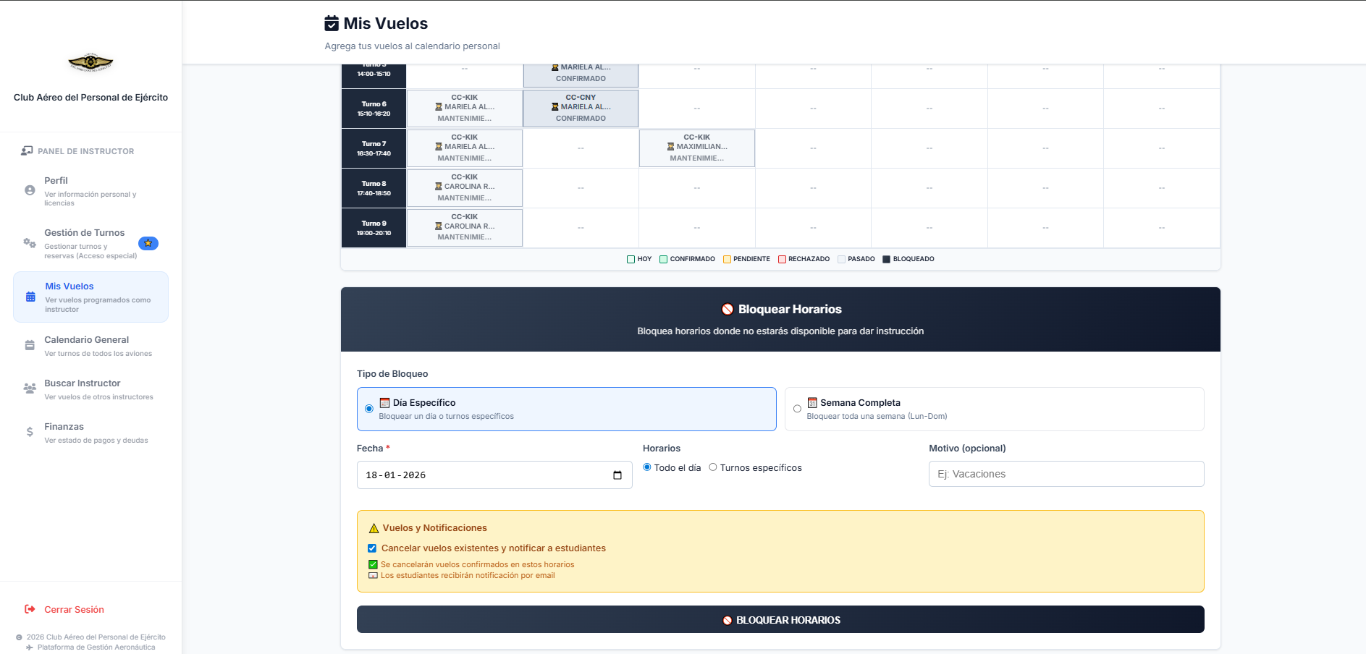1366x654 pixels.
Task: Click the Gestión de Turnos gears icon
Action: [x=30, y=243]
